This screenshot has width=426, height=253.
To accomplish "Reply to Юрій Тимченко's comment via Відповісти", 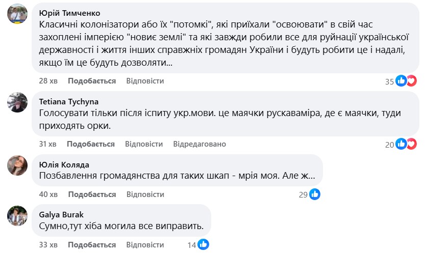I will (x=145, y=81).
